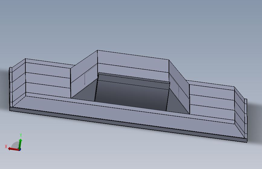Click the blue Z axis dot of triad
The image size is (262, 169).
[20, 150]
